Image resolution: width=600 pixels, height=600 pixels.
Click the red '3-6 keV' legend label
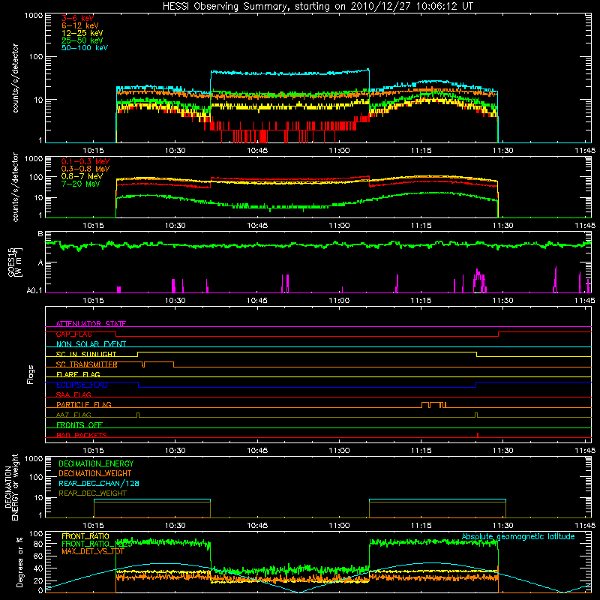[x=78, y=18]
